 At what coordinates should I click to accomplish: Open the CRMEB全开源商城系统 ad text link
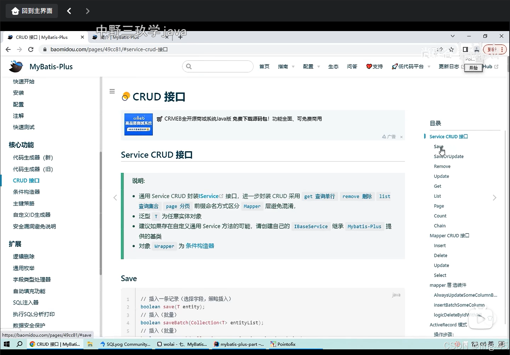click(243, 119)
